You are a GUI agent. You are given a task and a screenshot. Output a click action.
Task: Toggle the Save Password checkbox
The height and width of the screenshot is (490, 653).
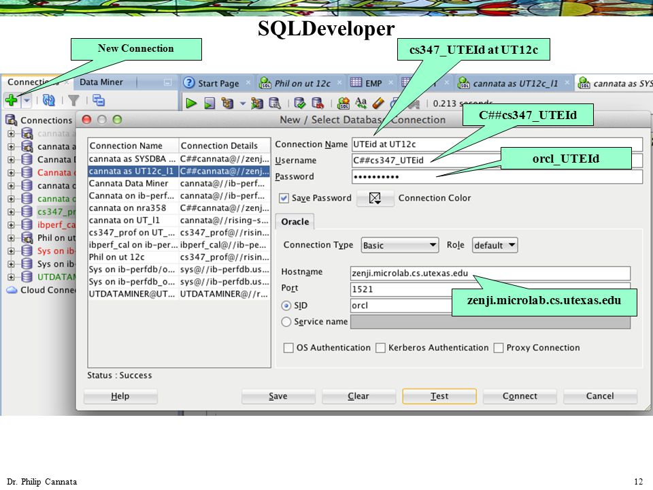click(284, 198)
